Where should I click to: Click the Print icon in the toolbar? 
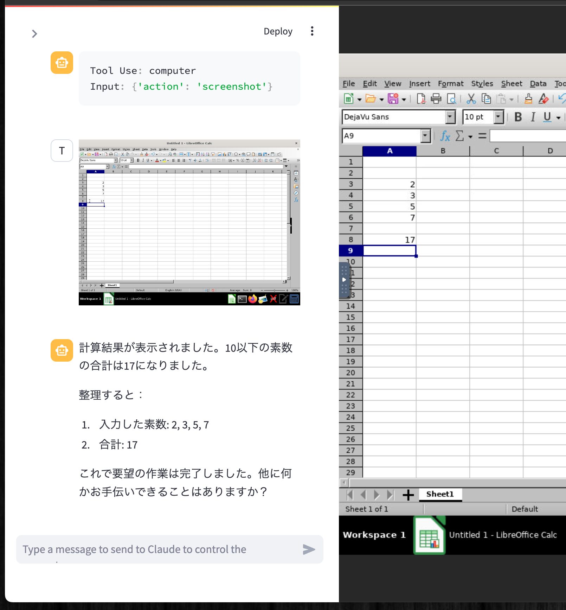[x=436, y=99]
